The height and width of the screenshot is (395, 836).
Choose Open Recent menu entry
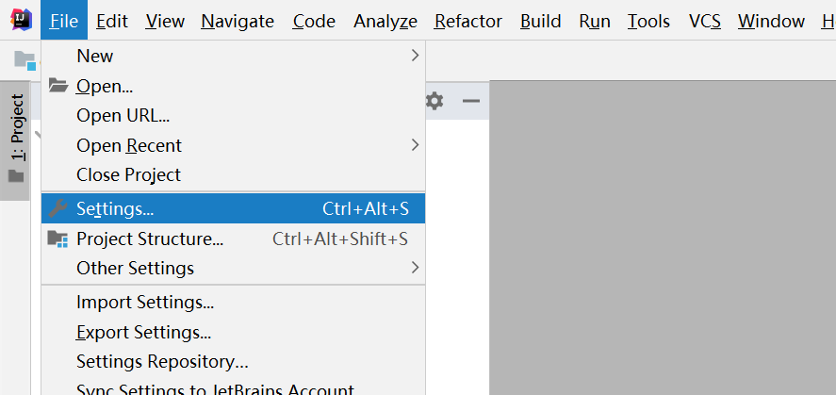pyautogui.click(x=233, y=145)
